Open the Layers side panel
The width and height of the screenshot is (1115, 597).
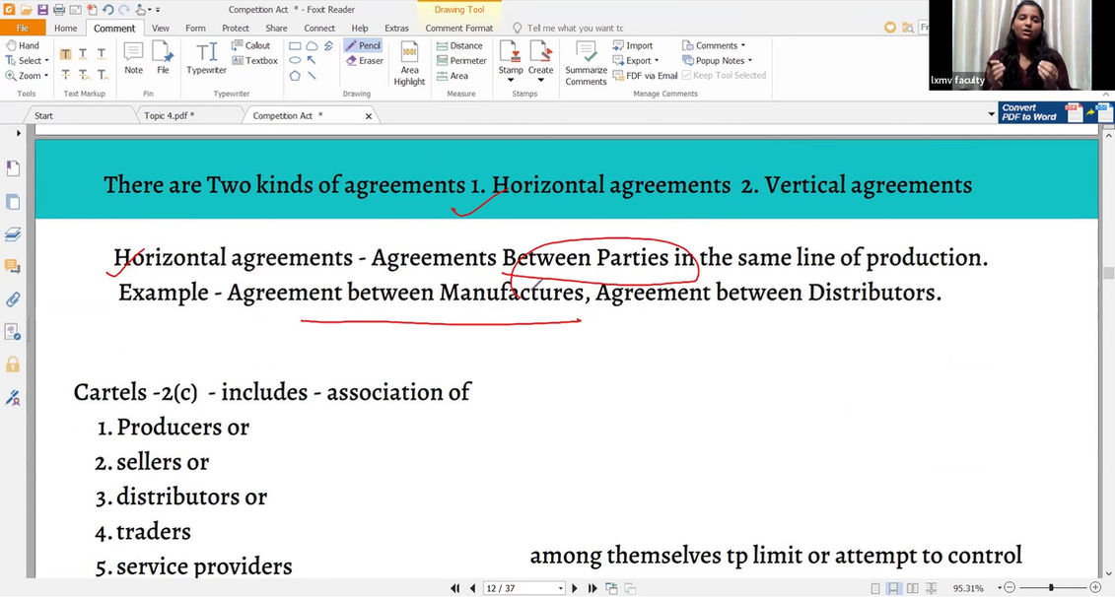[13, 233]
